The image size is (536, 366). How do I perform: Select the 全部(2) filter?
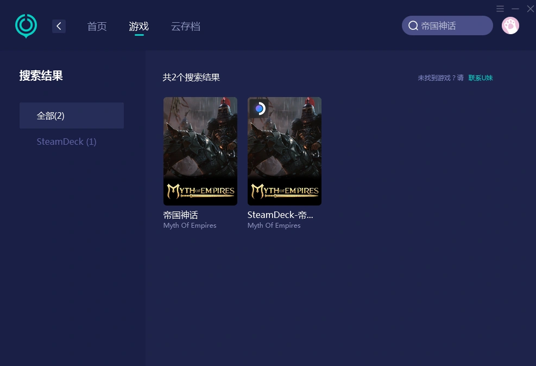(72, 115)
